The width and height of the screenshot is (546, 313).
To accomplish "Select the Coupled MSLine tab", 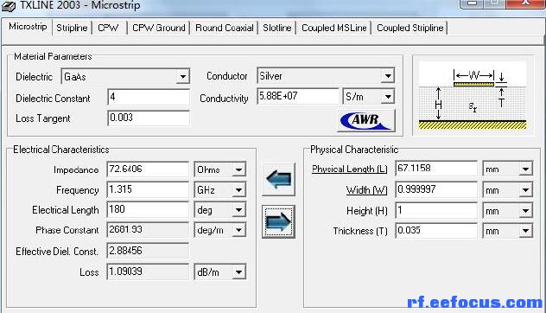I will coord(334,28).
